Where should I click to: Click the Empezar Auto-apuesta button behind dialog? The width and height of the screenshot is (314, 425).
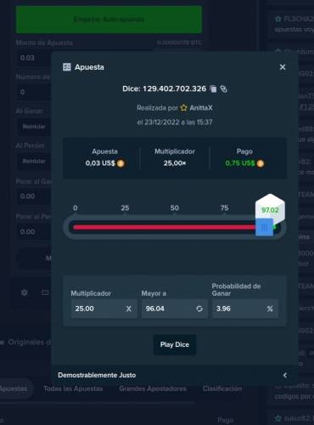(109, 20)
